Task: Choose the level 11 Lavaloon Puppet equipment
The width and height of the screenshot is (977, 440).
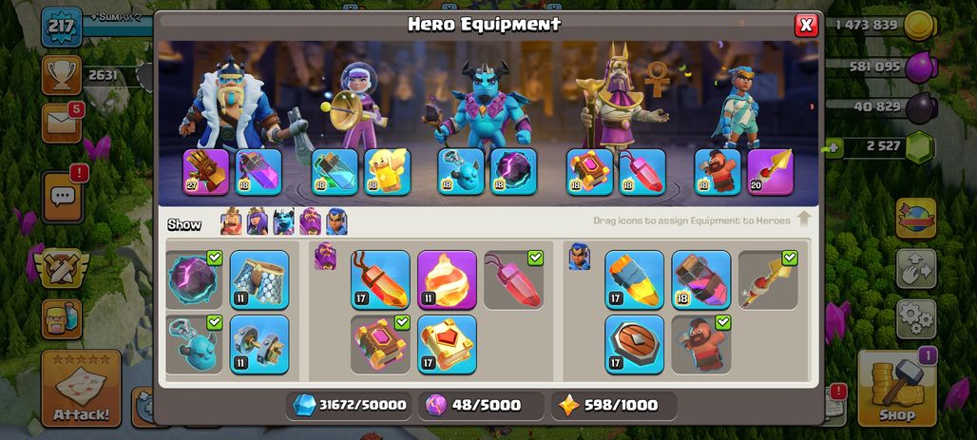Action: coord(447,279)
